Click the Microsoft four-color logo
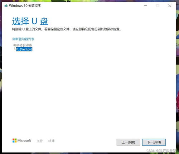Viewport: 179px width, 154px height. (x=15, y=140)
